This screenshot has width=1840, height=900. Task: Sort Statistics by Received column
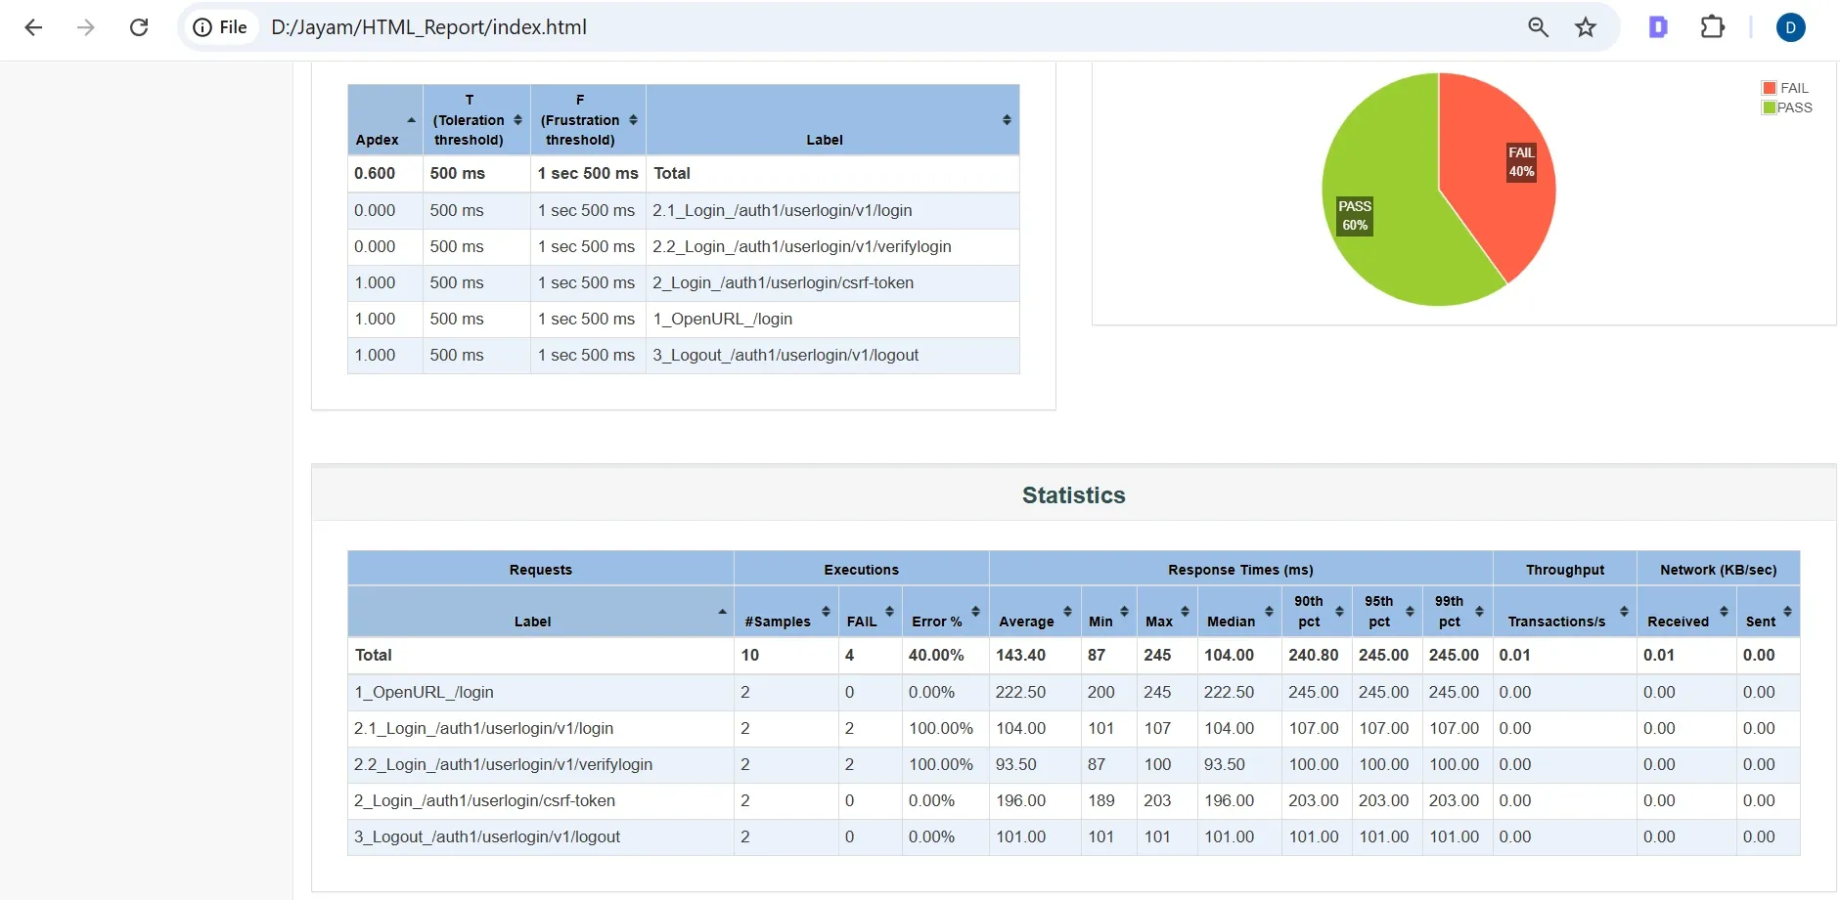(x=1686, y=612)
